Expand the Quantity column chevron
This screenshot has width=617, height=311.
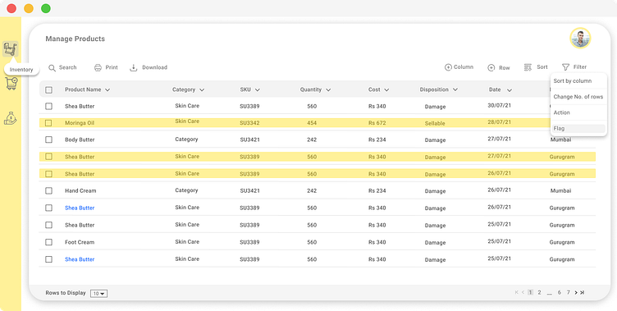pyautogui.click(x=328, y=90)
